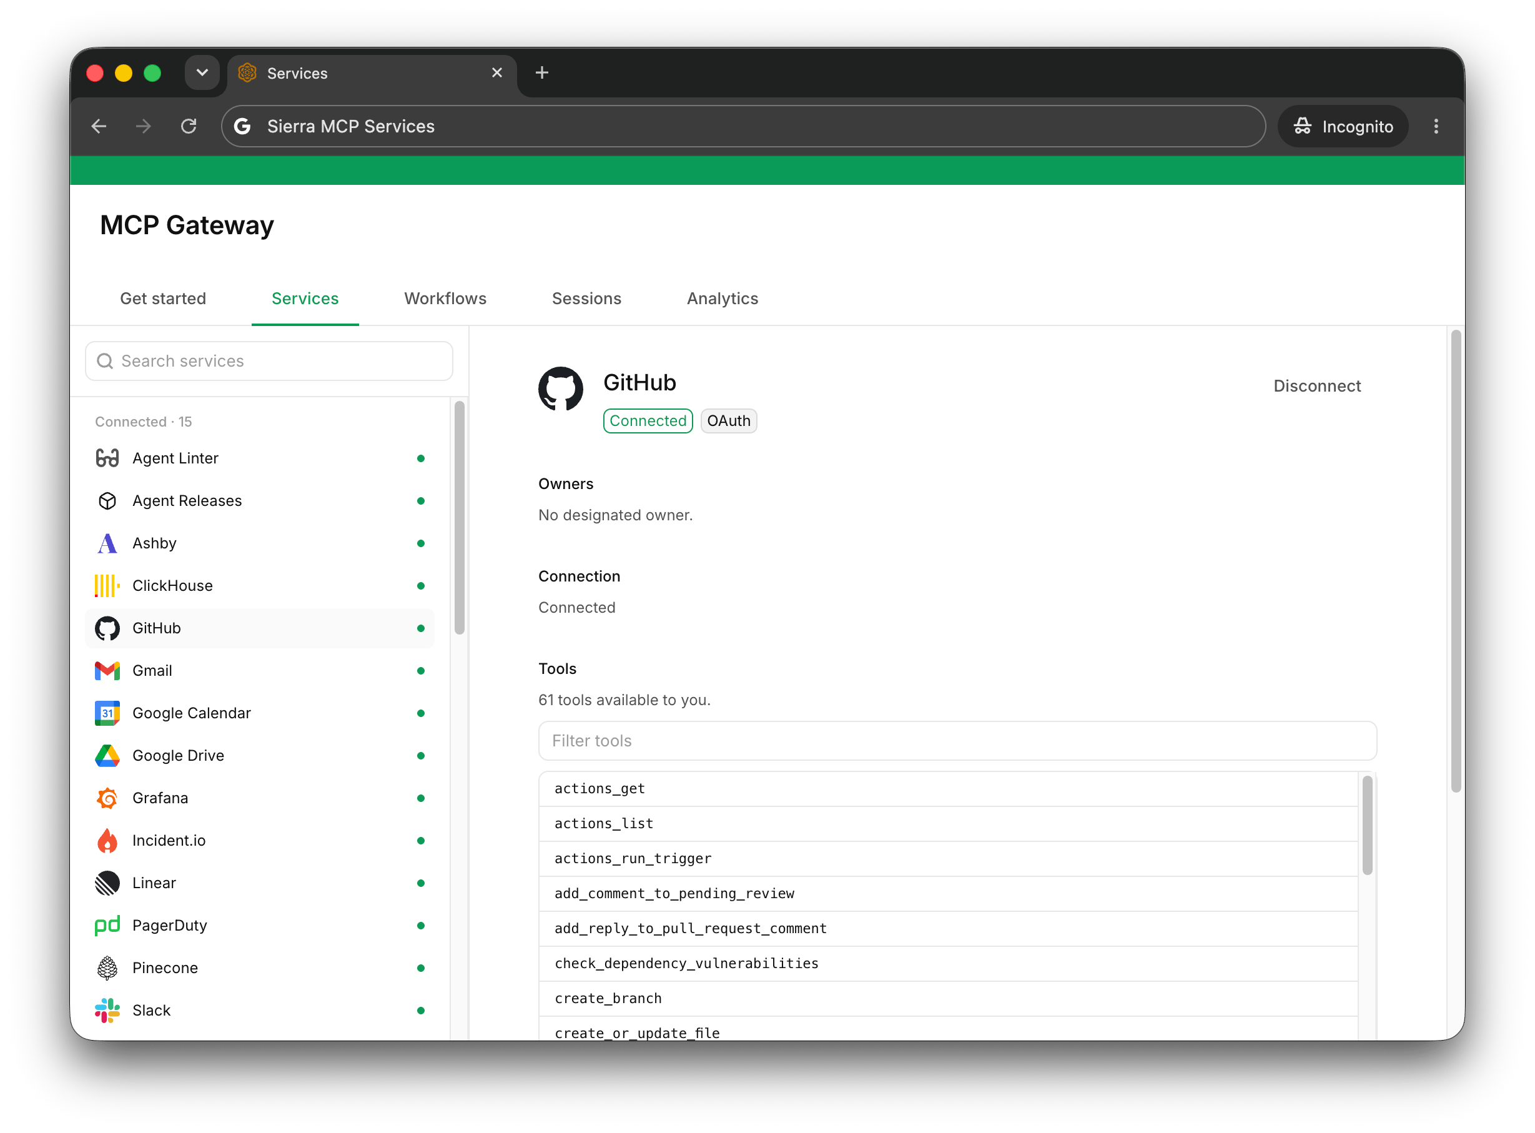Screen dimensions: 1535x1133
Task: Select the actions_get tool row
Action: (x=948, y=789)
